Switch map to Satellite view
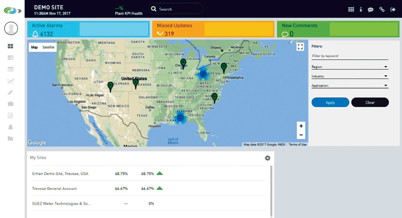Screen dimensions: 402x218 (48, 47)
